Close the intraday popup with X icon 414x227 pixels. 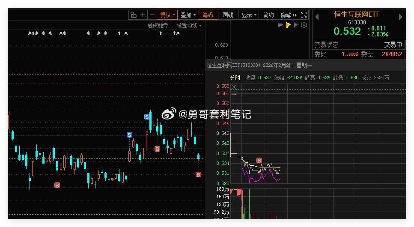click(x=234, y=87)
